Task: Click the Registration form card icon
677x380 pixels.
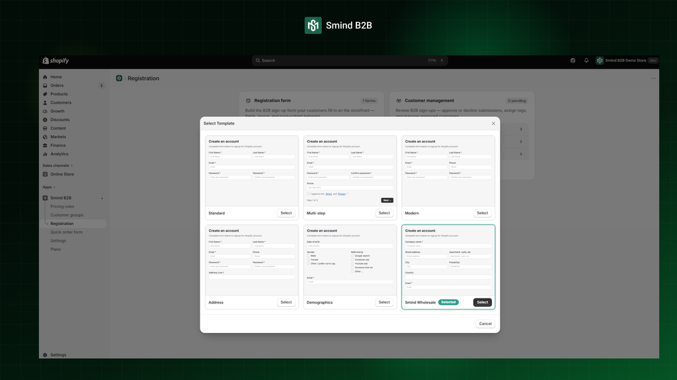Action: click(x=249, y=101)
